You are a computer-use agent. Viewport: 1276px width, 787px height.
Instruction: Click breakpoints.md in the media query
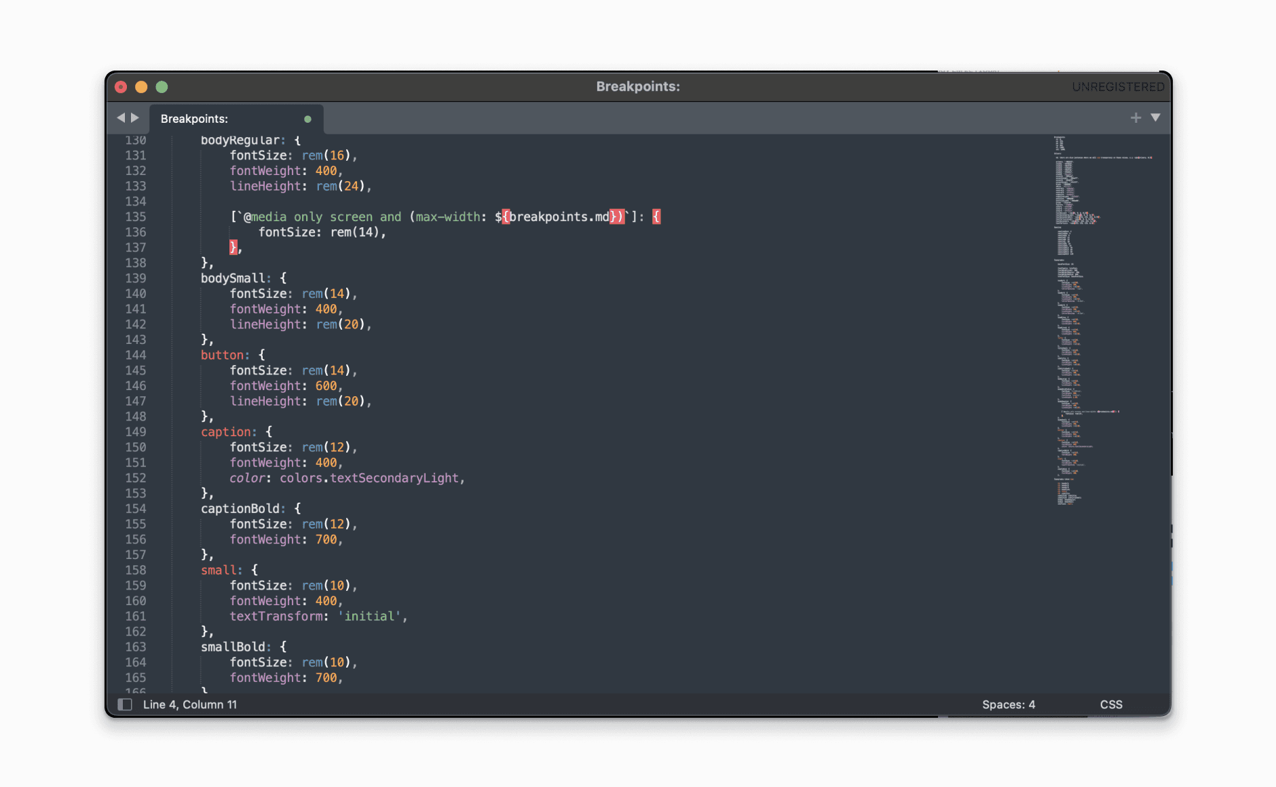(559, 216)
